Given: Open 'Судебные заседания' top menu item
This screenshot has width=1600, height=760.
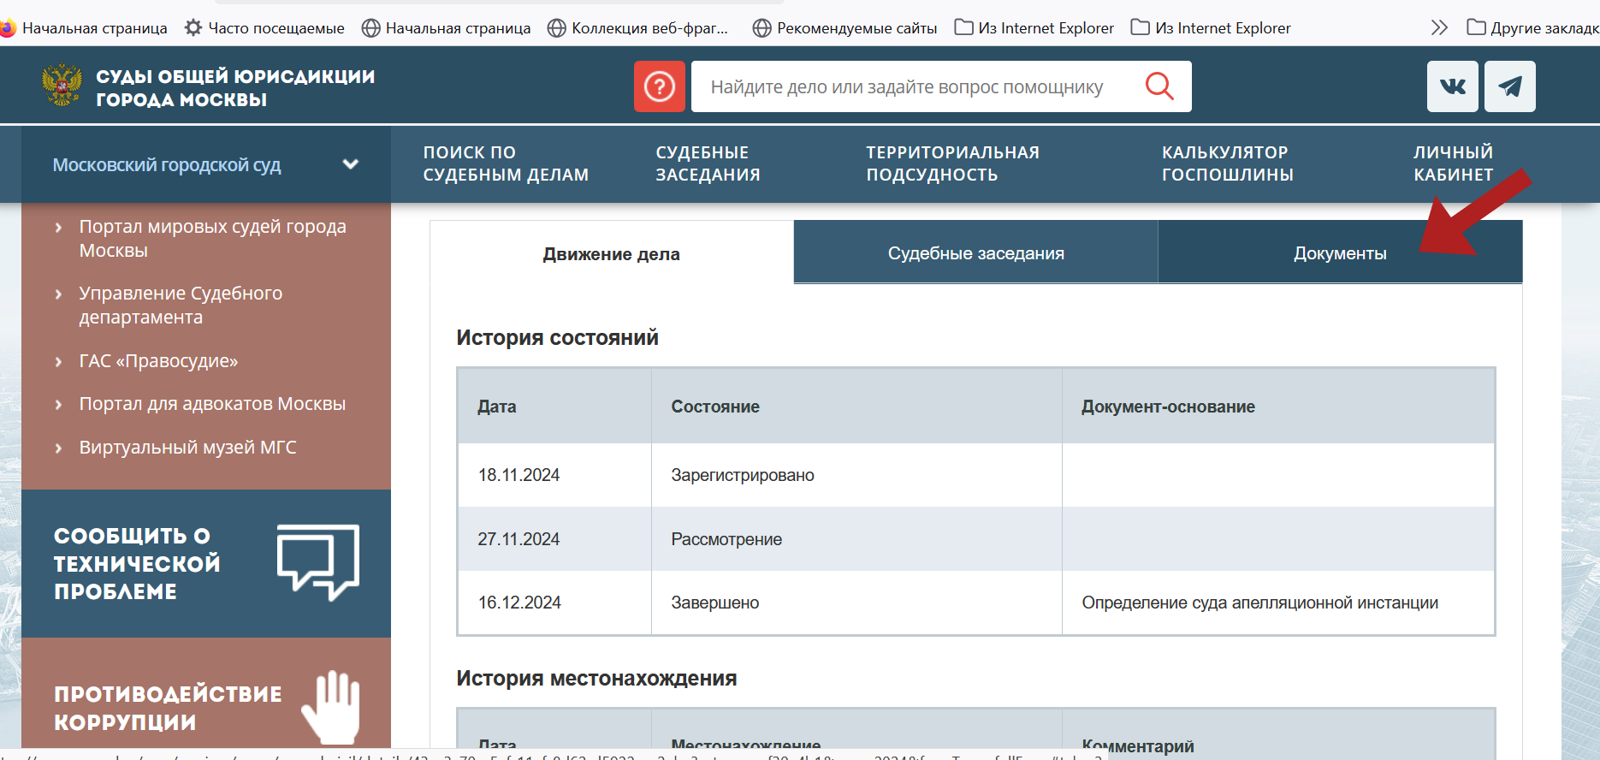Looking at the screenshot, I should pos(708,163).
